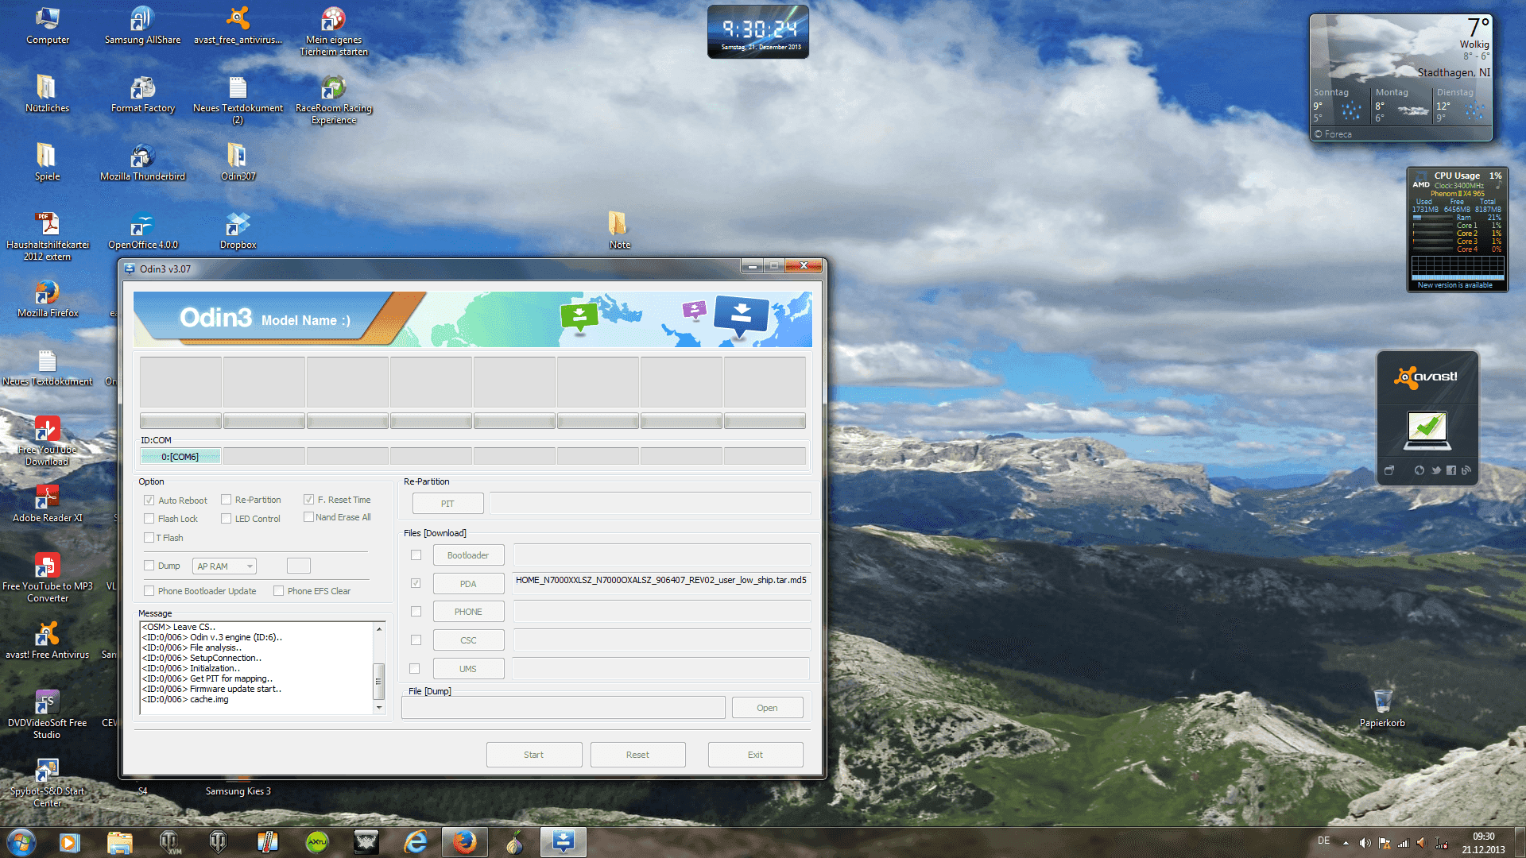Screen dimensions: 1526x858
Task: Toggle F. Reset Time checkbox
Action: 308,500
